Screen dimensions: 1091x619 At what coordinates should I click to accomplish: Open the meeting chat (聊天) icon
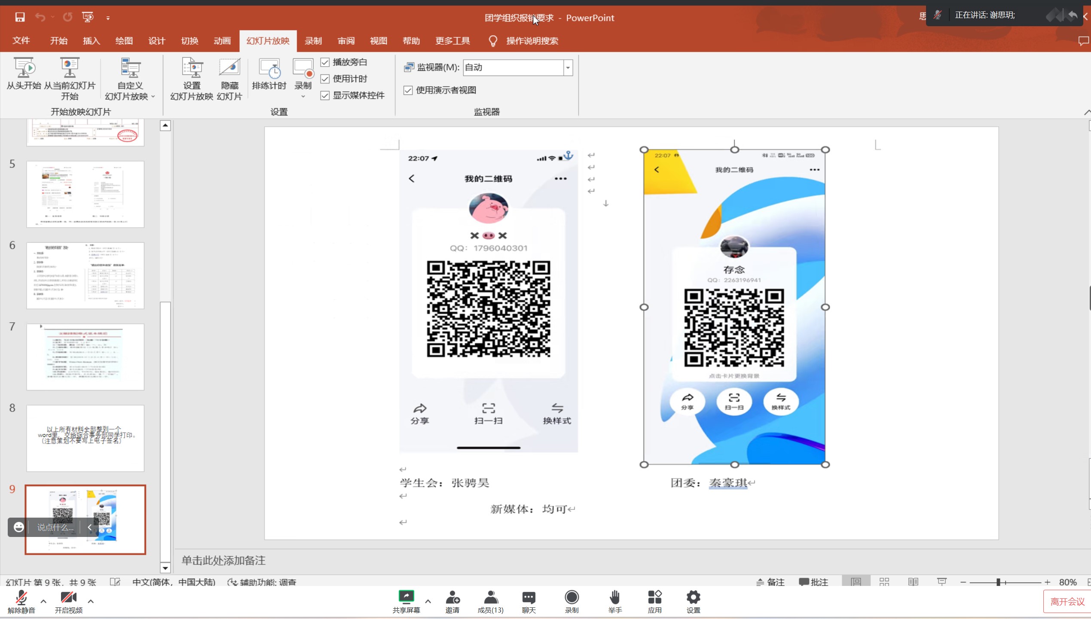529,598
